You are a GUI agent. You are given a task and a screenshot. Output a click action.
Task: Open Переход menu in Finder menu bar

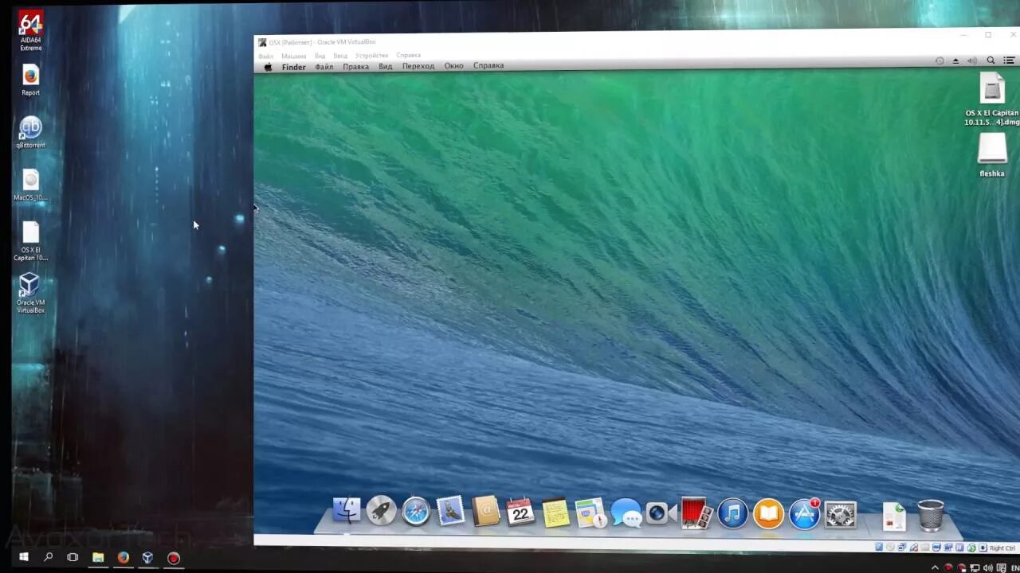[418, 66]
